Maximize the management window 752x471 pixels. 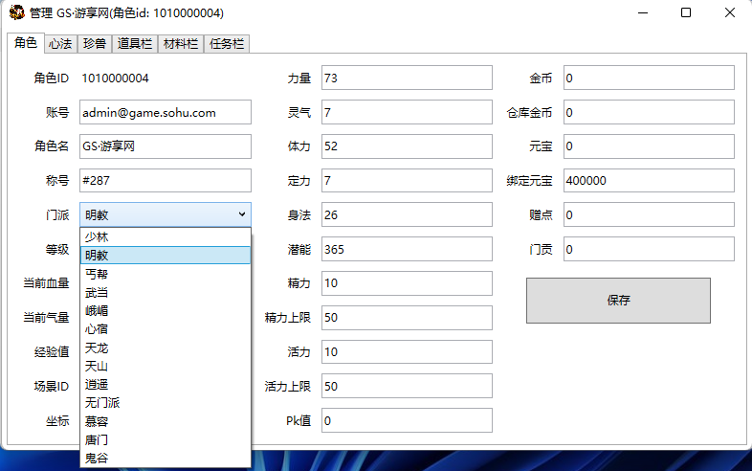[686, 13]
